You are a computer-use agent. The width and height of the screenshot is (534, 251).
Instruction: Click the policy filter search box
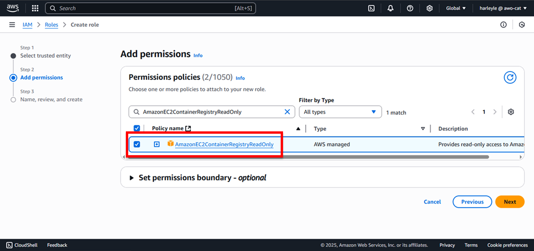click(x=212, y=112)
